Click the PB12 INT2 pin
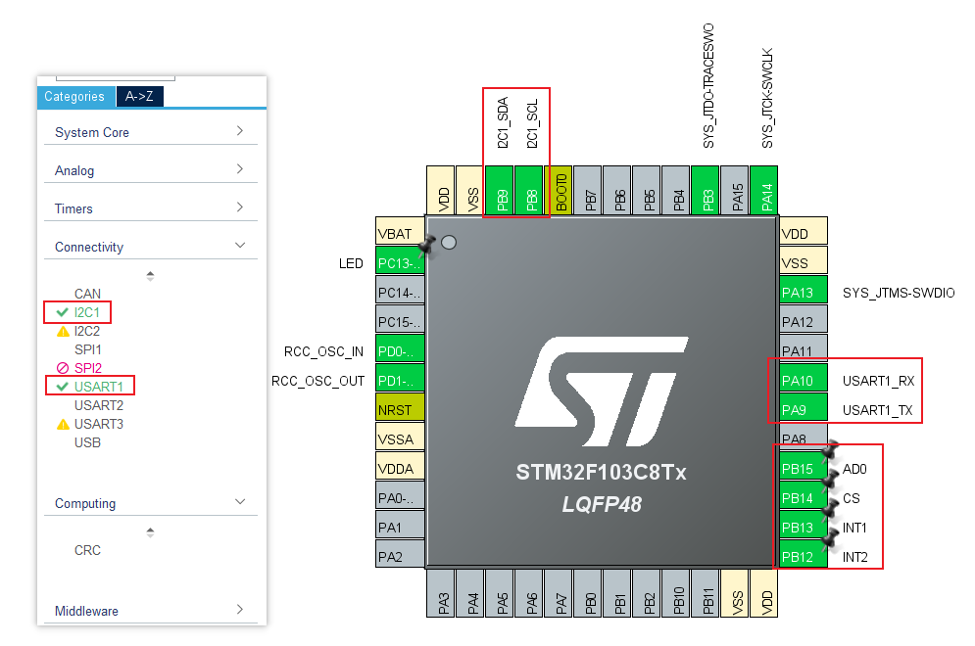 tap(804, 553)
